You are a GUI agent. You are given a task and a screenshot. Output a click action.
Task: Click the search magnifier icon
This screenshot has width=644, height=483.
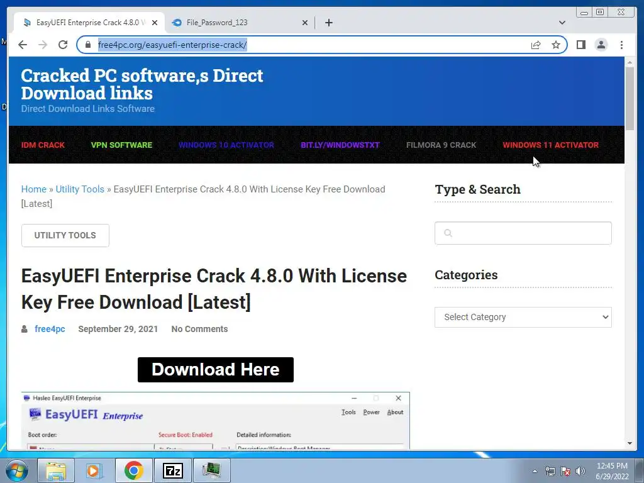[x=448, y=233]
